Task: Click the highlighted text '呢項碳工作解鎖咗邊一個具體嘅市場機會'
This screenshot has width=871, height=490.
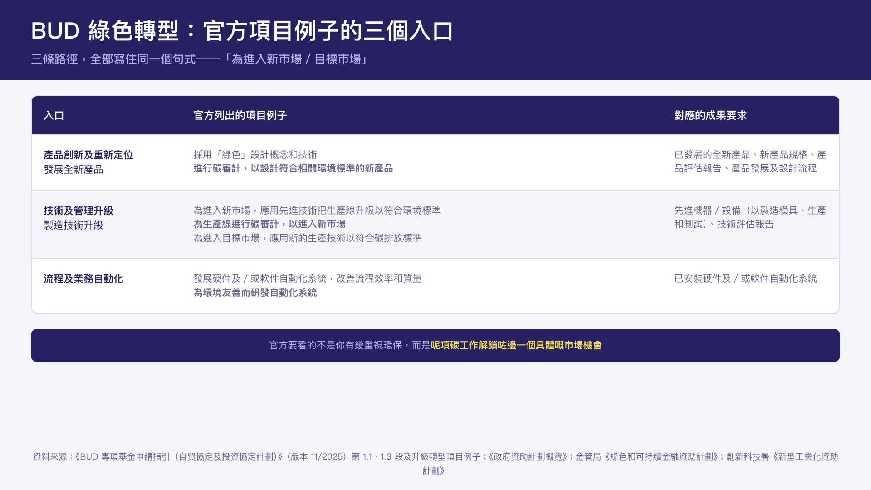Action: click(516, 345)
